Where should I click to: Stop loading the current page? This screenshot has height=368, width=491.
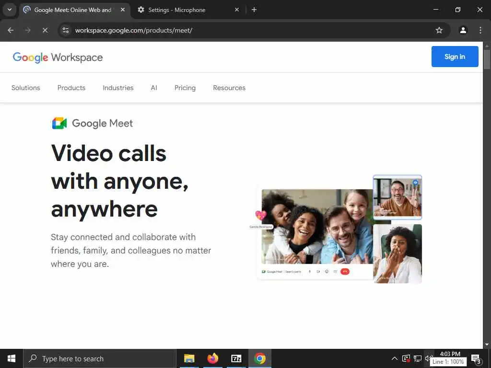coord(45,30)
